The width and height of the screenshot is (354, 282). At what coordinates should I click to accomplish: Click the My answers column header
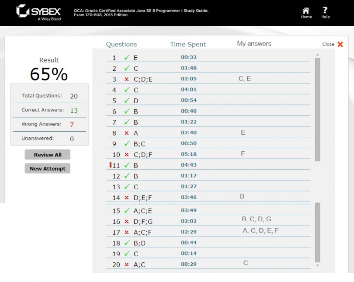click(254, 44)
